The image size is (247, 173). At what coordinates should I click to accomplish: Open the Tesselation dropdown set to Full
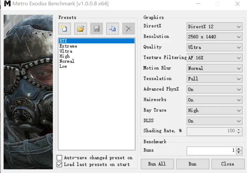(214, 79)
